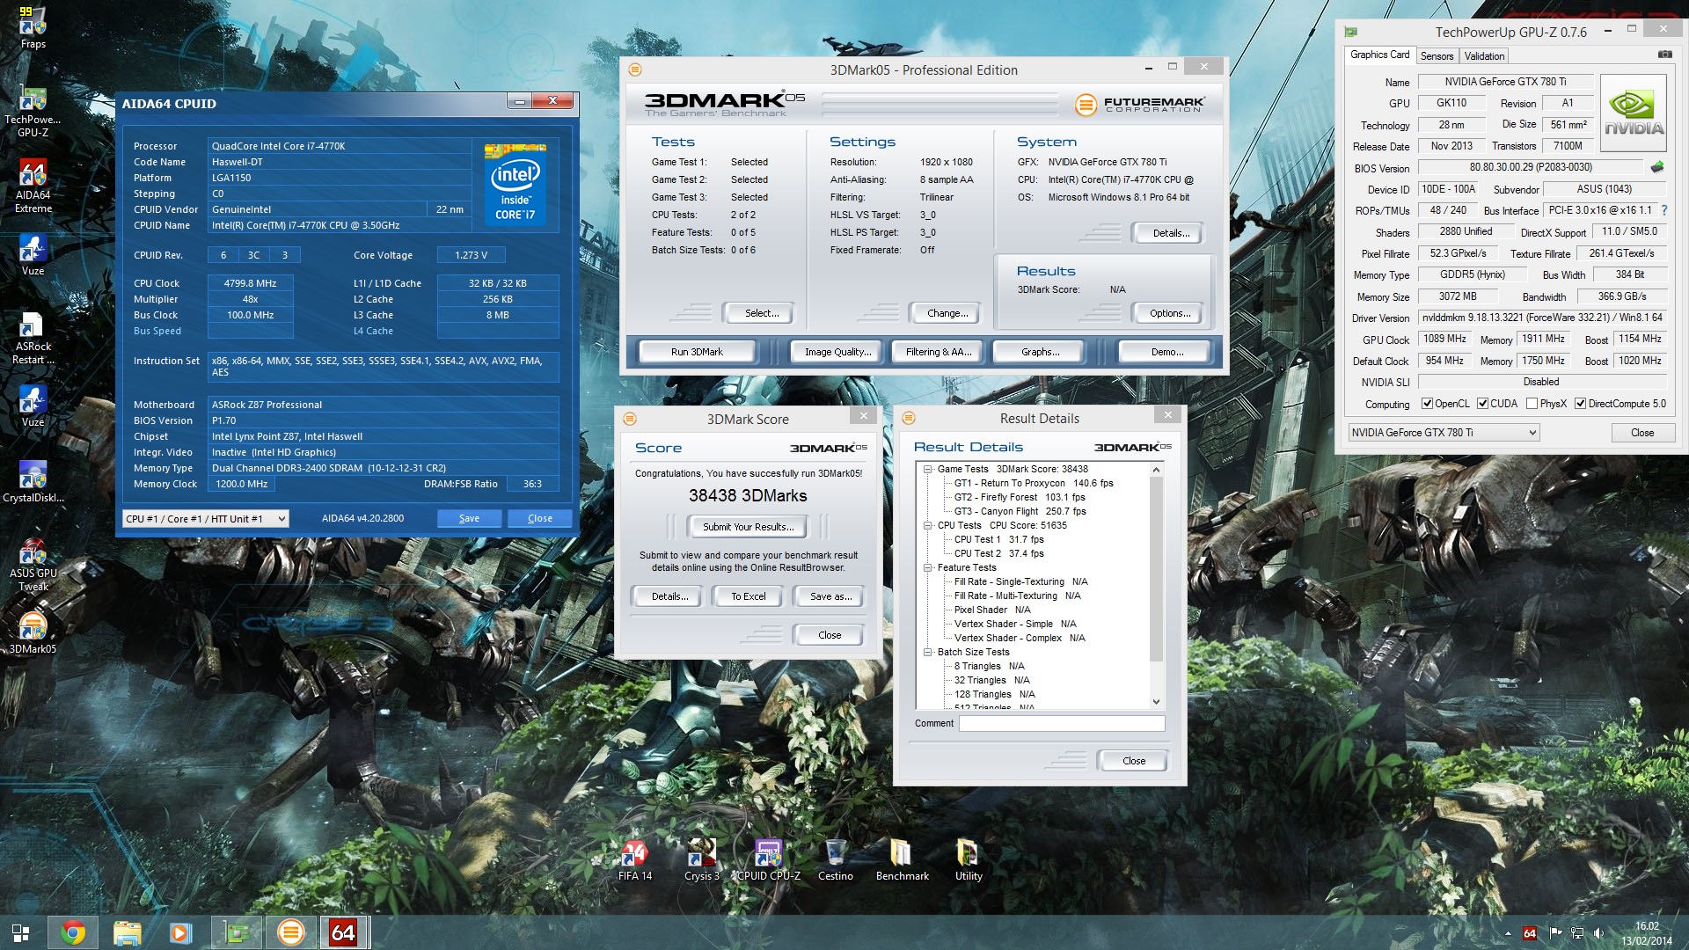The height and width of the screenshot is (950, 1689).
Task: Collapse the Batch Size Tests tree node
Action: [927, 653]
